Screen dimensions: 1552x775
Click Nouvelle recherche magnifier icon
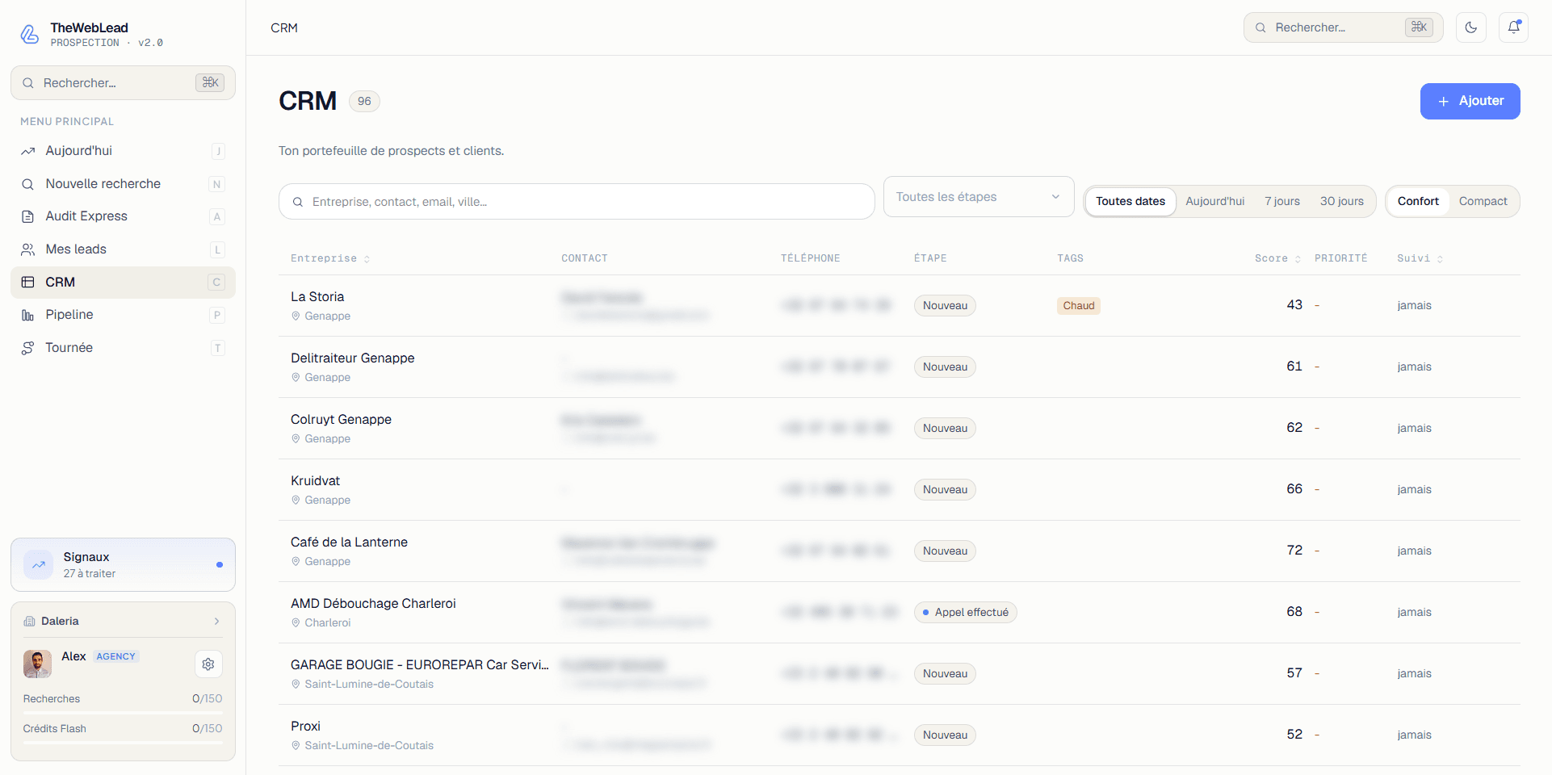pos(28,184)
